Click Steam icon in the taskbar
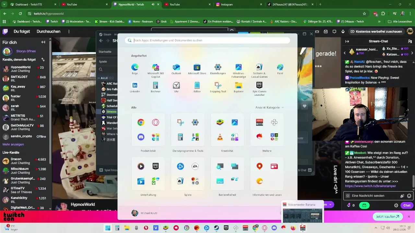The height and width of the screenshot is (233, 415). click(216, 228)
